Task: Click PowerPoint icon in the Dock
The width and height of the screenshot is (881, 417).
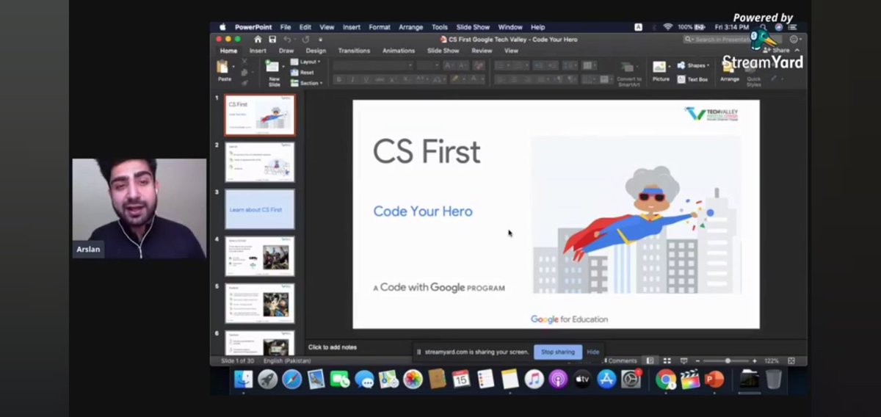Action: [x=714, y=380]
